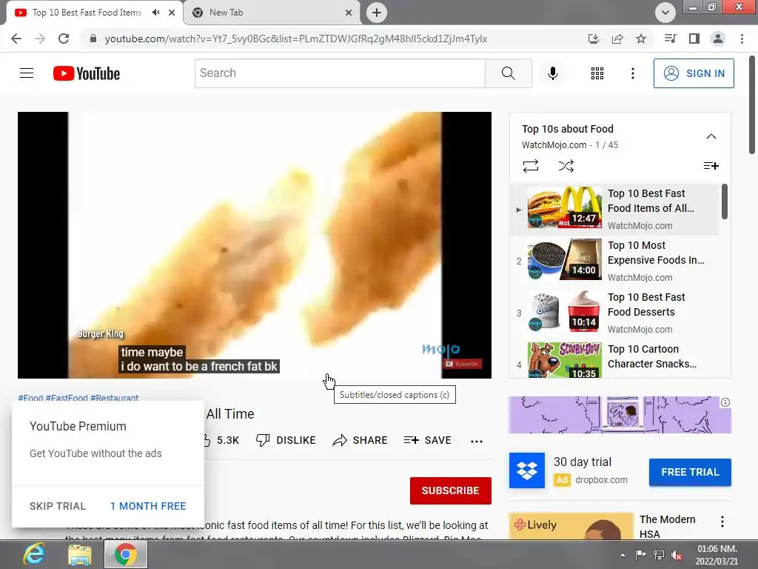Open the YouTube hamburger guide menu
The image size is (758, 569).
[27, 73]
